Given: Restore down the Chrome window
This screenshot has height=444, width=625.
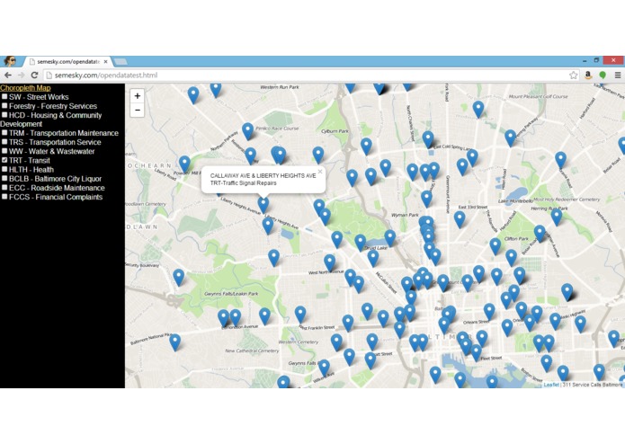Looking at the screenshot, I should click(x=596, y=60).
